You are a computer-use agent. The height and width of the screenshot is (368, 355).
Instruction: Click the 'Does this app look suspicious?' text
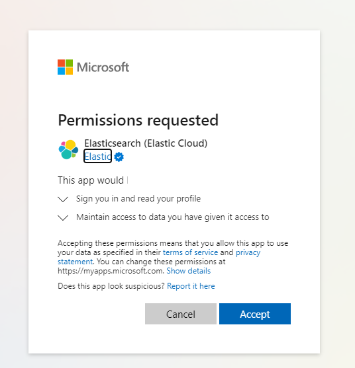tap(111, 286)
